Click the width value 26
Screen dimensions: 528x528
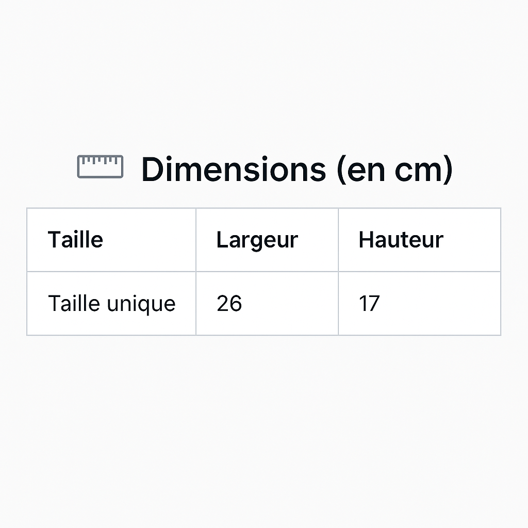point(229,303)
